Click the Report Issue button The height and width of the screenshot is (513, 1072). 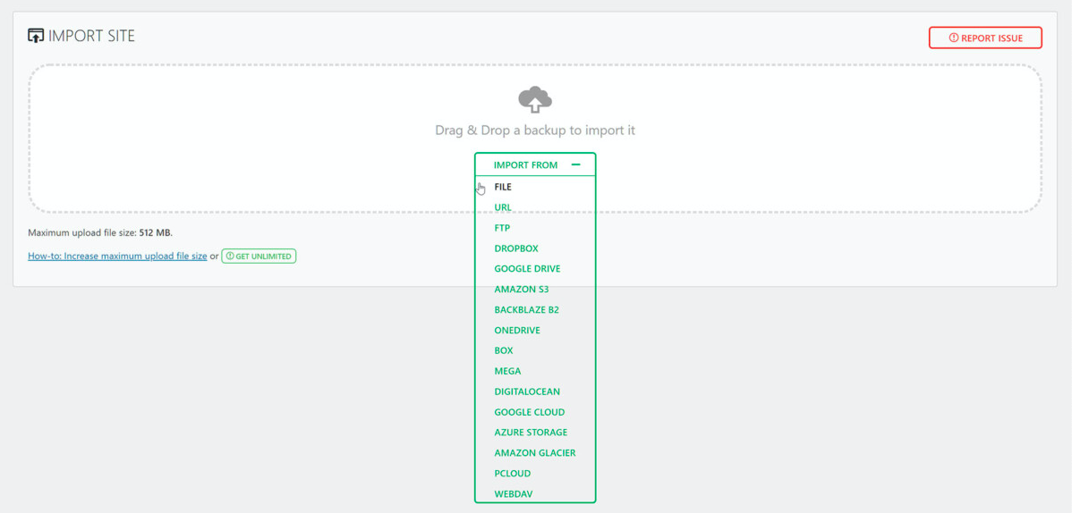coord(985,38)
